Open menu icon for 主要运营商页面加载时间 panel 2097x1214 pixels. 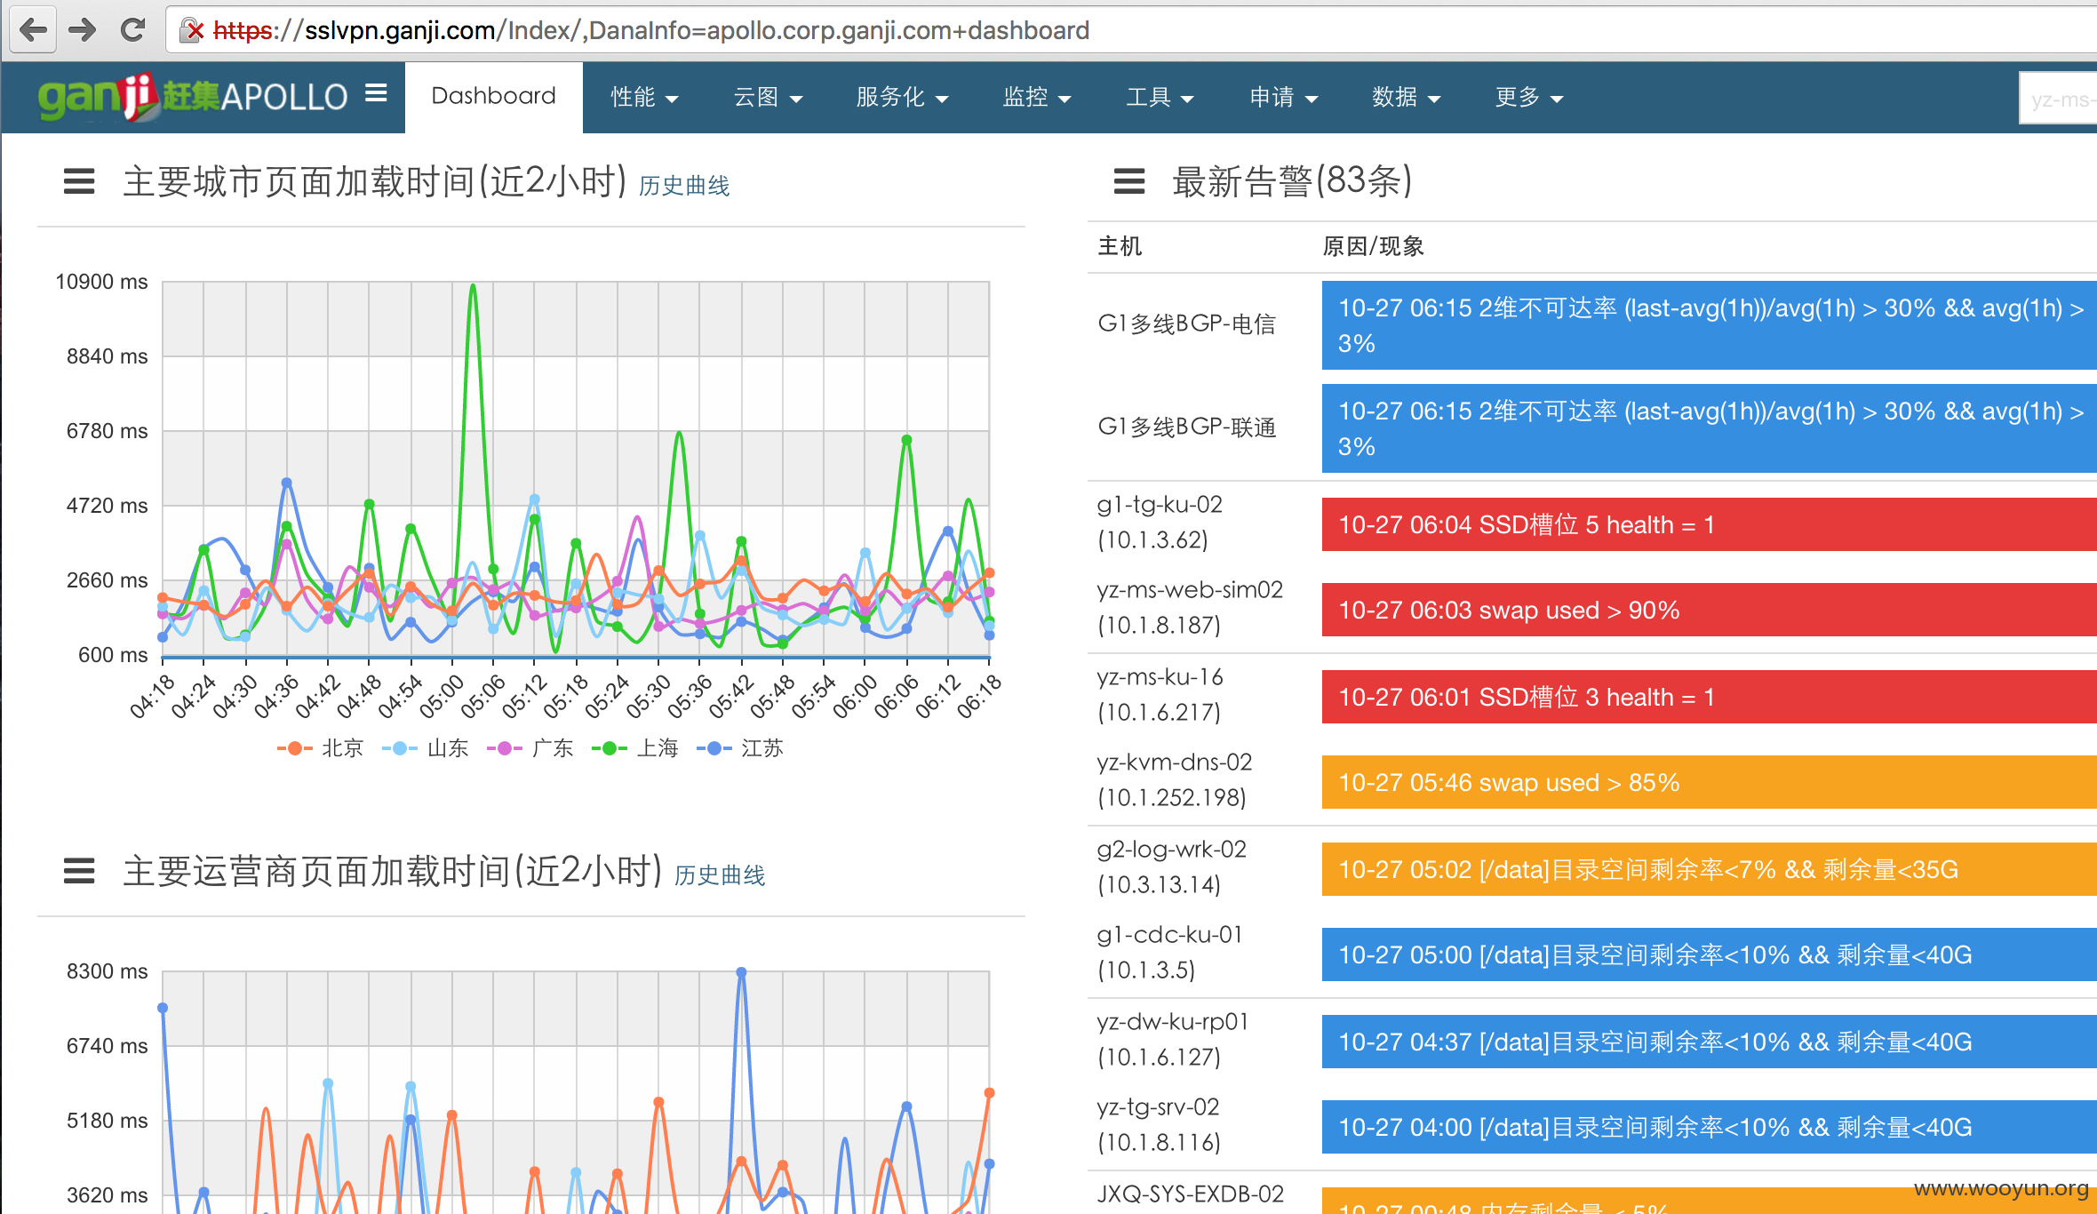coord(79,871)
